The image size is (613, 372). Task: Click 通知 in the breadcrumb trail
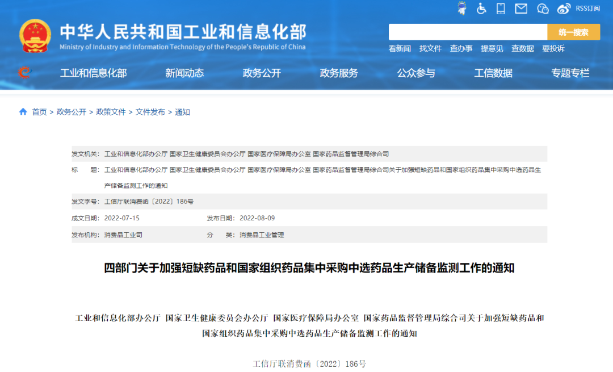coord(182,112)
